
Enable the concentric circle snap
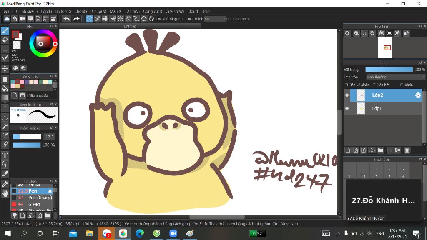click(x=128, y=19)
